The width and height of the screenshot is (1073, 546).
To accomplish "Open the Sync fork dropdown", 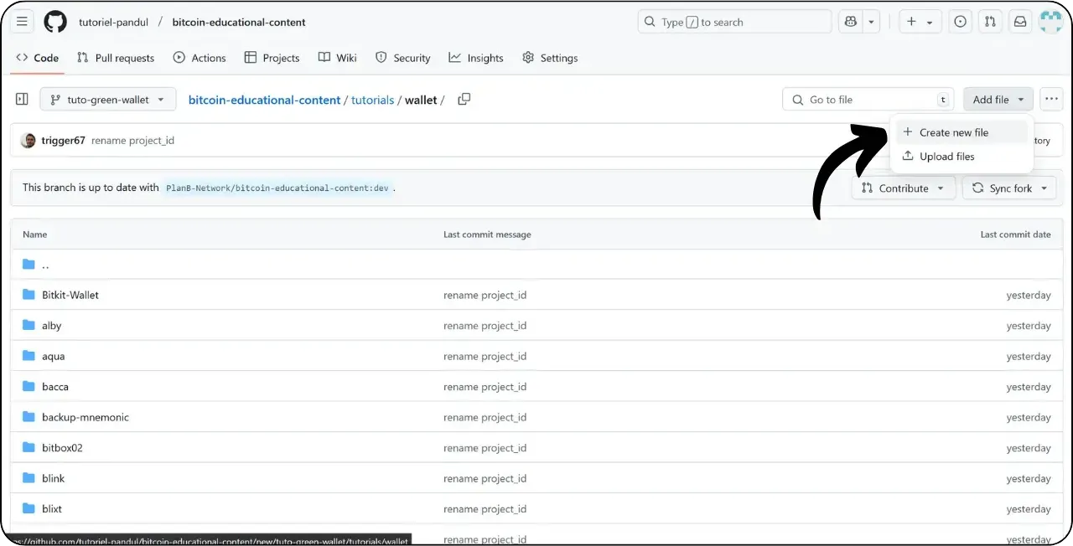I will [1009, 188].
